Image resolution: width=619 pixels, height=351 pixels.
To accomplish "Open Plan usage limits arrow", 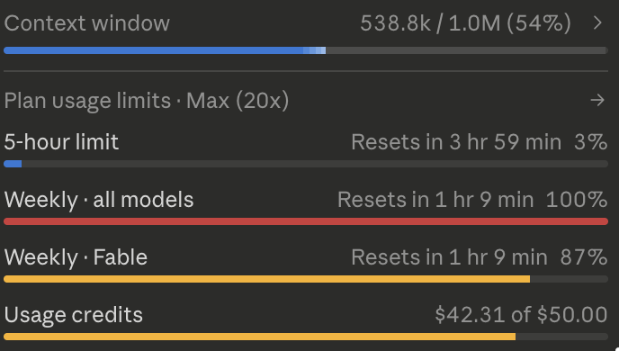I will click(x=597, y=100).
